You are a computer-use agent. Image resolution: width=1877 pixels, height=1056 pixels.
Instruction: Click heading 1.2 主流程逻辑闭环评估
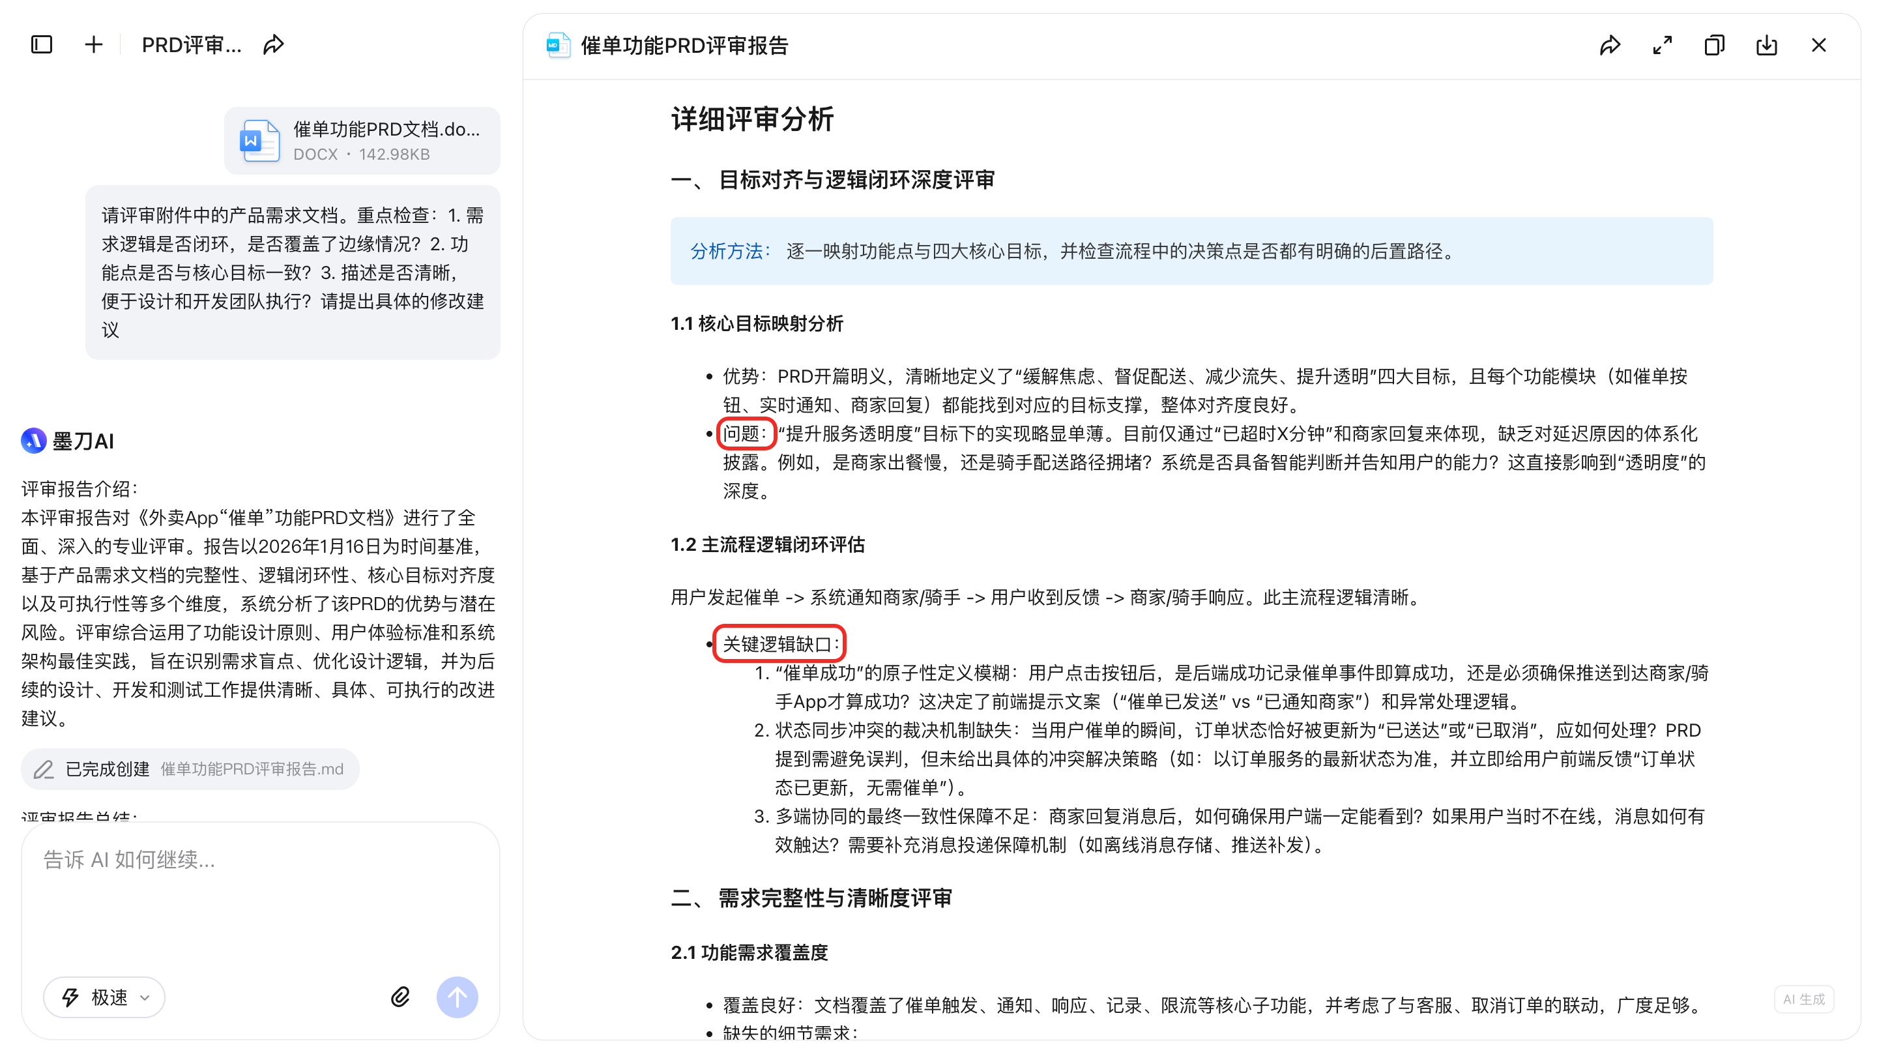[x=767, y=544]
